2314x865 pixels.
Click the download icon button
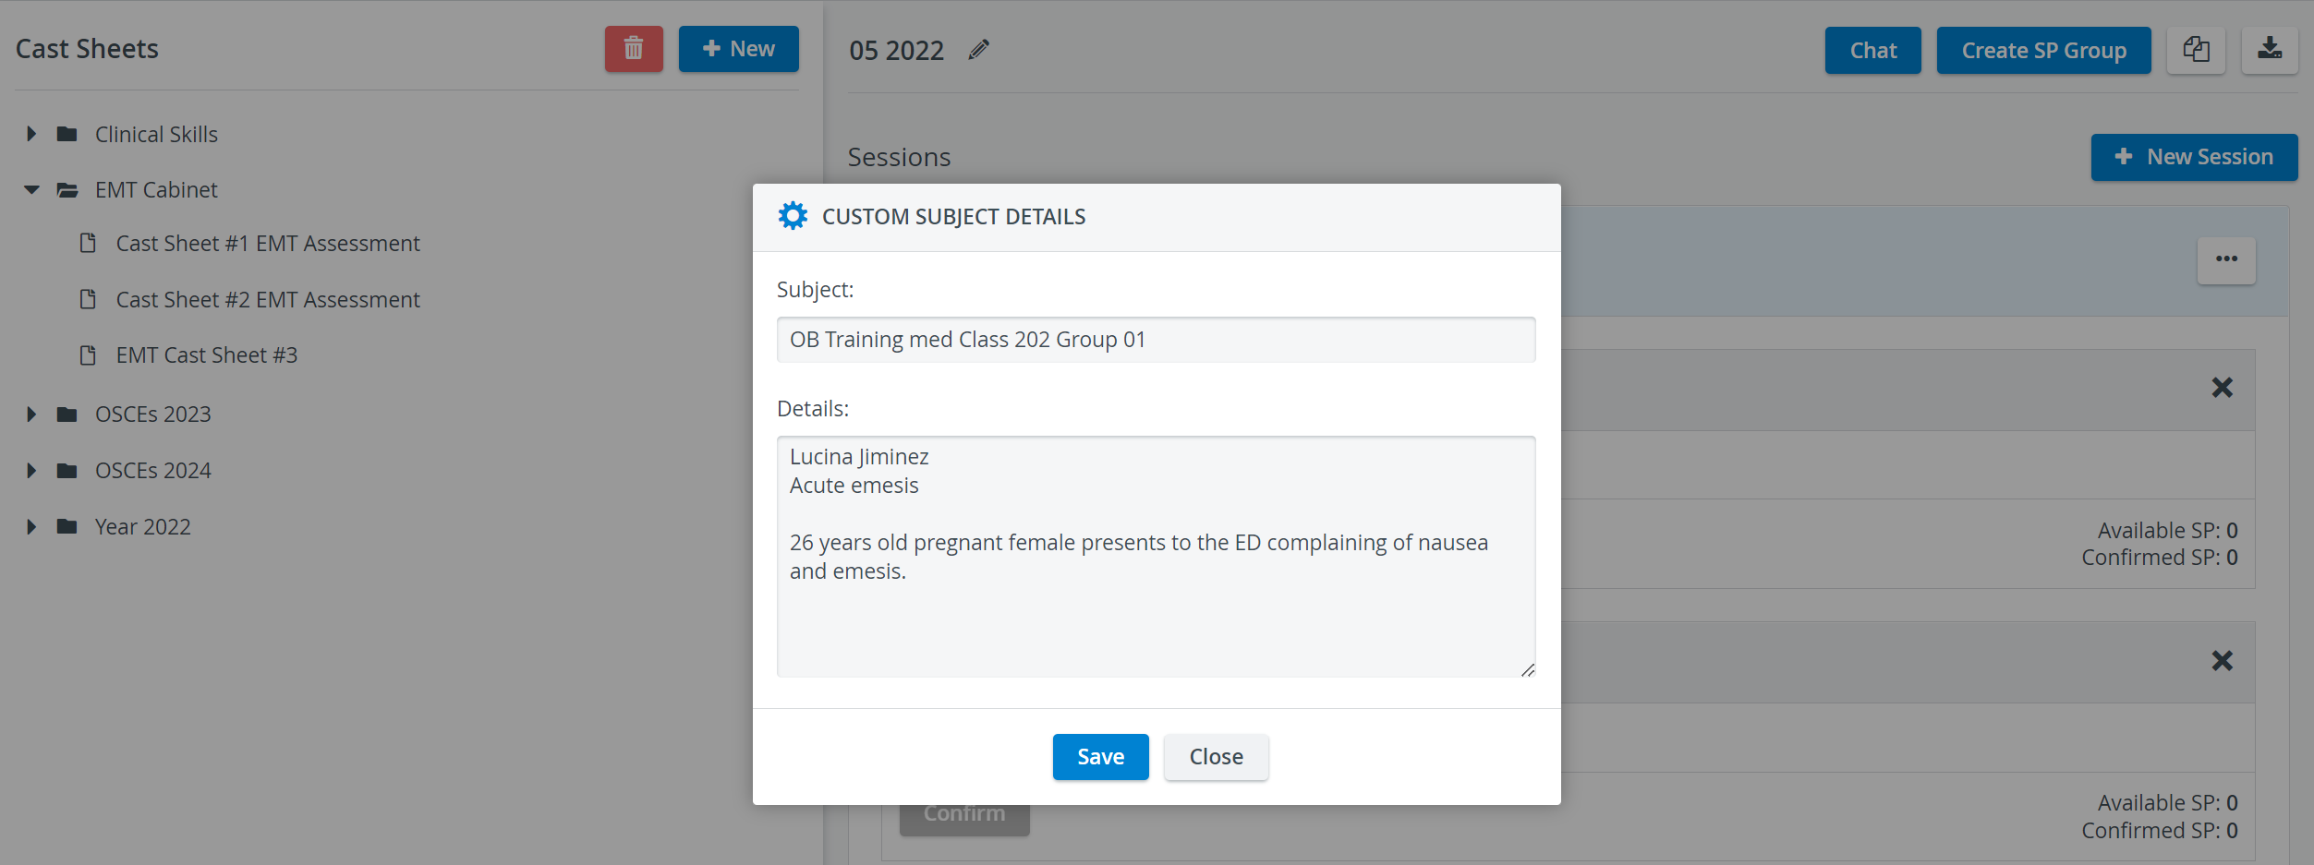pyautogui.click(x=2270, y=50)
